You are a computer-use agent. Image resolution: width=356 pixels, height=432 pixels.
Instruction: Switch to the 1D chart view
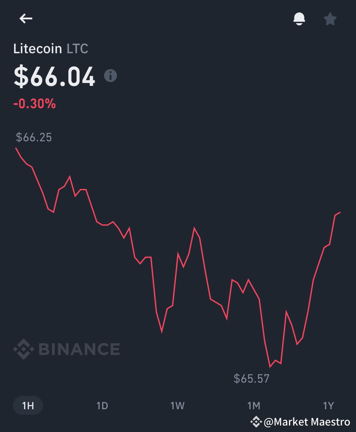pyautogui.click(x=102, y=405)
